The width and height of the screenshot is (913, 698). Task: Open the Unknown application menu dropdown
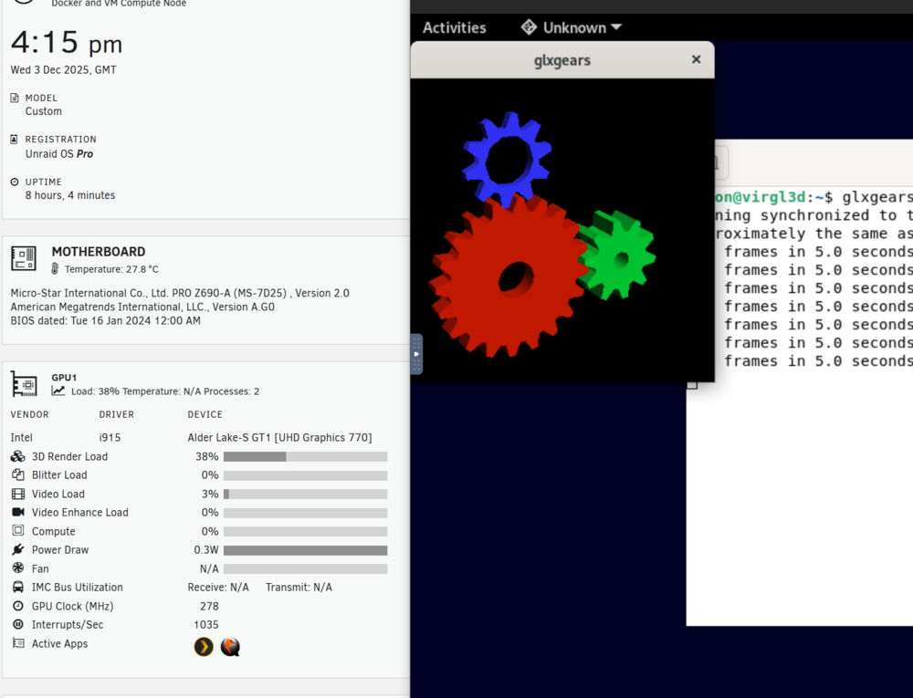[x=572, y=27]
